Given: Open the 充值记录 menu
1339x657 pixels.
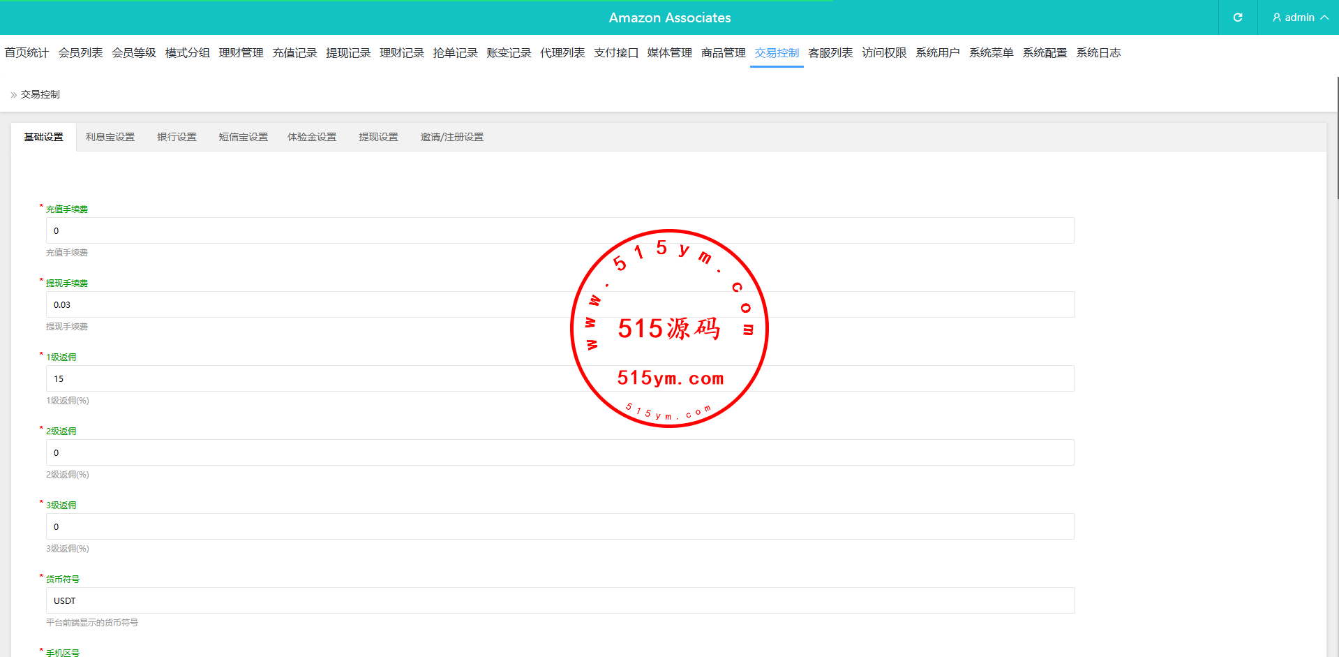Looking at the screenshot, I should [294, 53].
